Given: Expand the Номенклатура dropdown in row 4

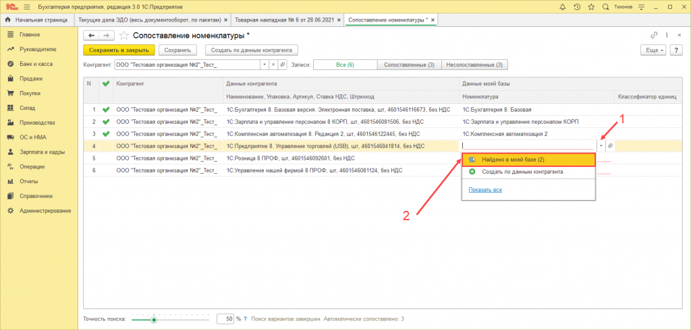Looking at the screenshot, I should click(601, 145).
